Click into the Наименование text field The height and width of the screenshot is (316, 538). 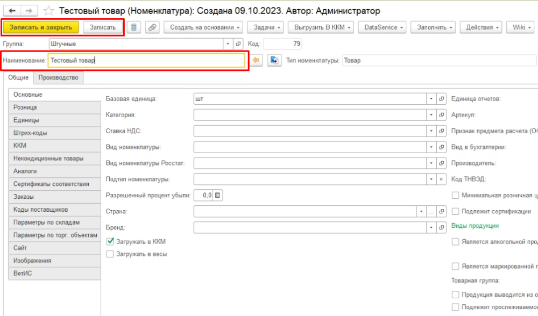(x=145, y=61)
